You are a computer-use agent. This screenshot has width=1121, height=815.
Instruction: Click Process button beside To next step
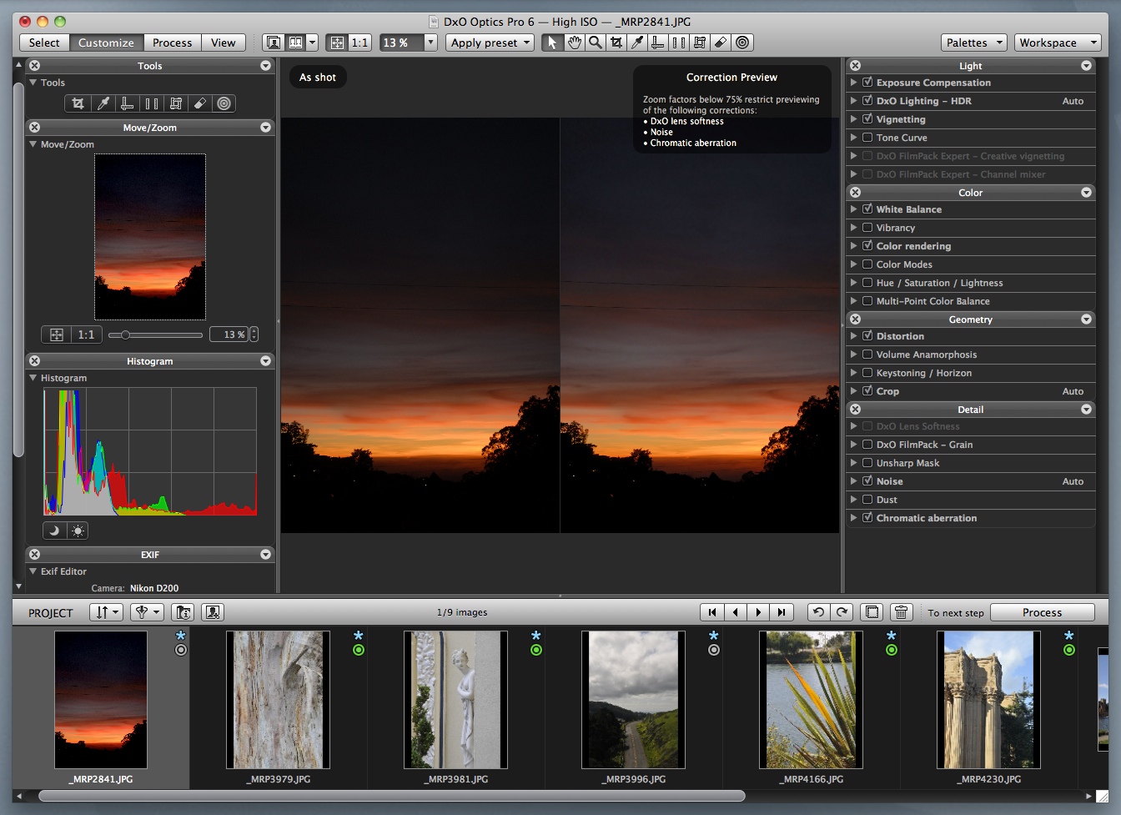(1042, 612)
